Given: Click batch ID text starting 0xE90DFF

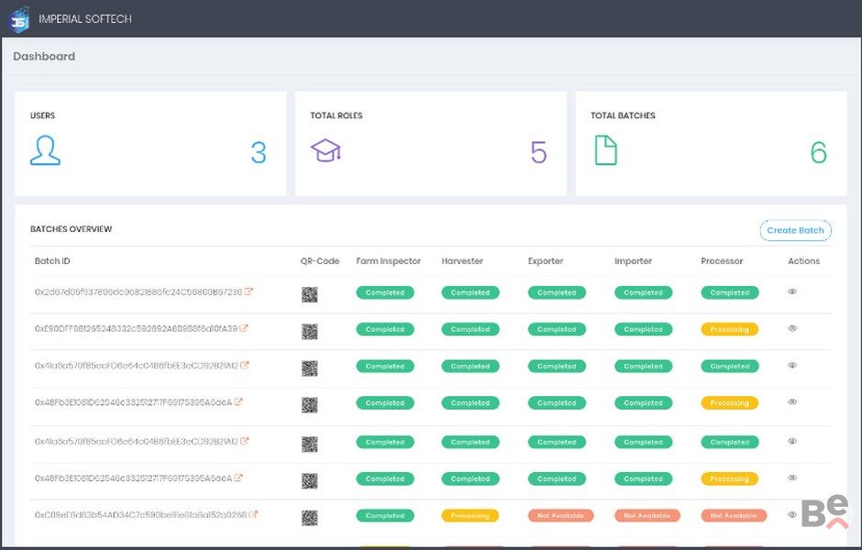Looking at the screenshot, I should [136, 328].
